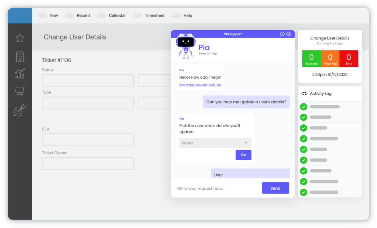
Task: Click the first green check in Activity Log
Action: tap(303, 107)
